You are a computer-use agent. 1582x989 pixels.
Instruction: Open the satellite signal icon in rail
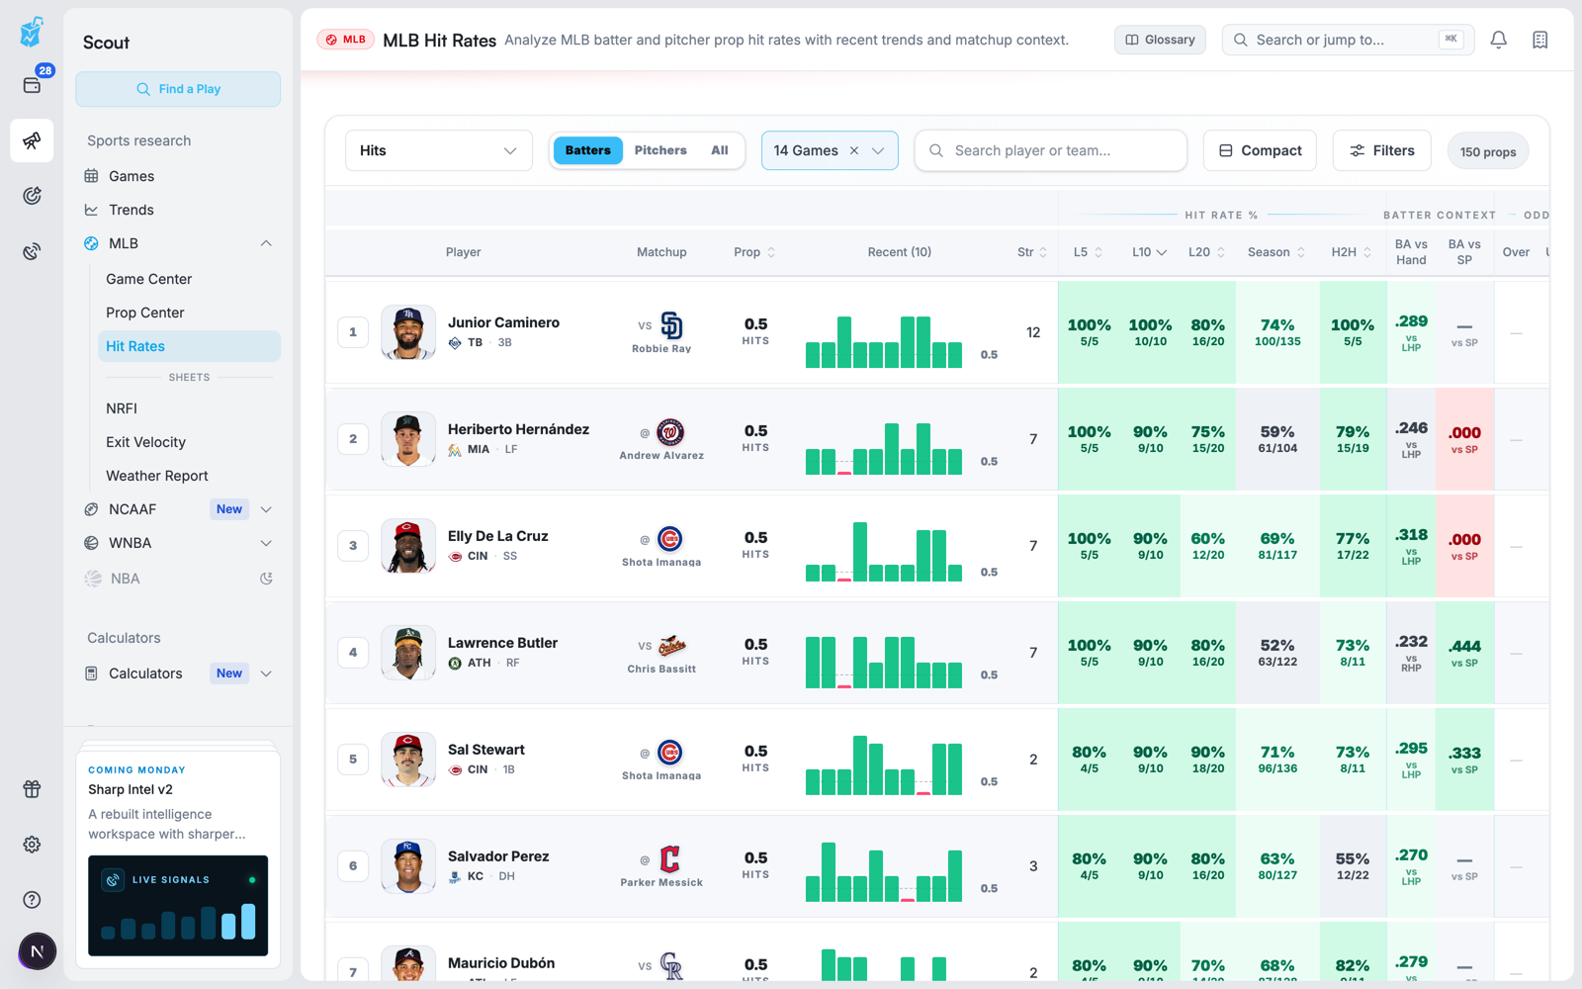pos(32,251)
